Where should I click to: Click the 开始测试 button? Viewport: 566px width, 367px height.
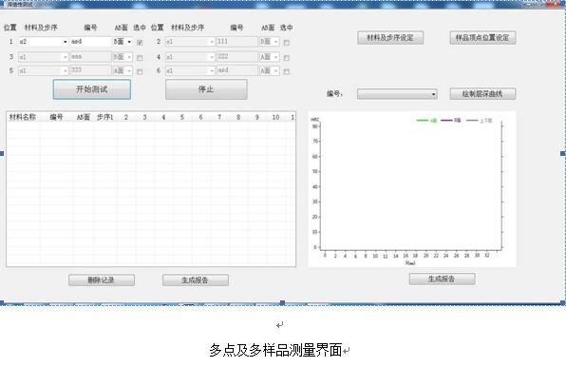point(92,89)
